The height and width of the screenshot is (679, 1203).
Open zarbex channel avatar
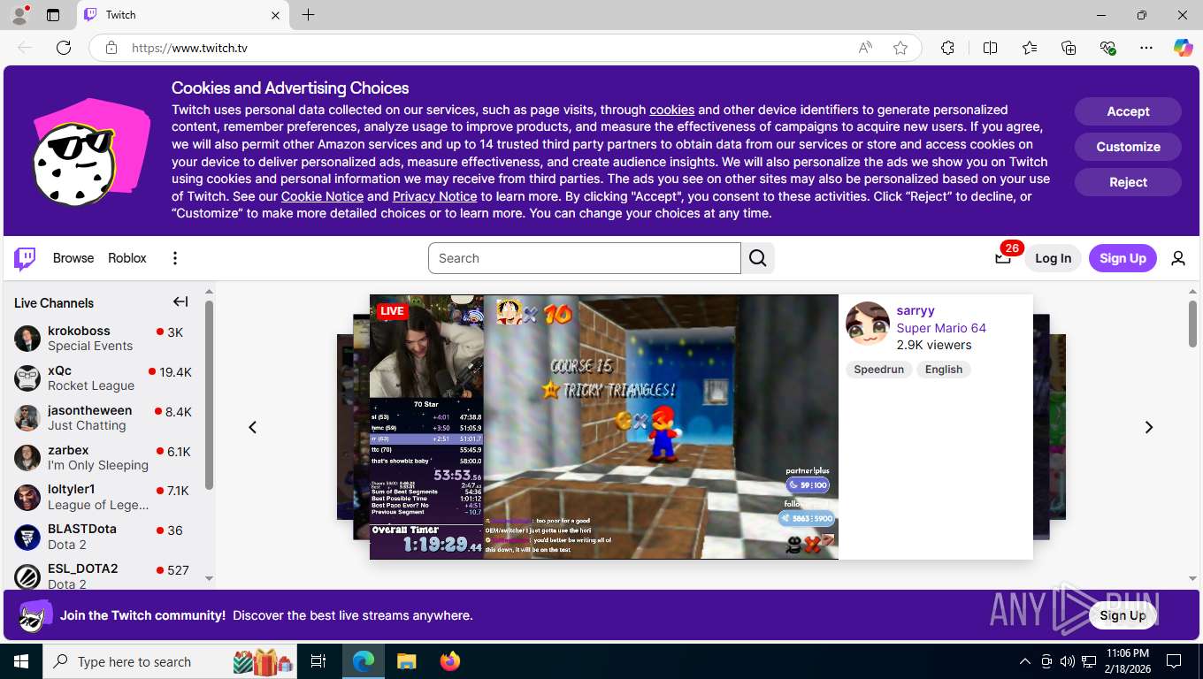pyautogui.click(x=27, y=458)
